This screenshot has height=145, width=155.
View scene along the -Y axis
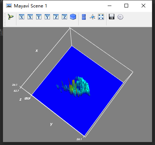pos(39,17)
